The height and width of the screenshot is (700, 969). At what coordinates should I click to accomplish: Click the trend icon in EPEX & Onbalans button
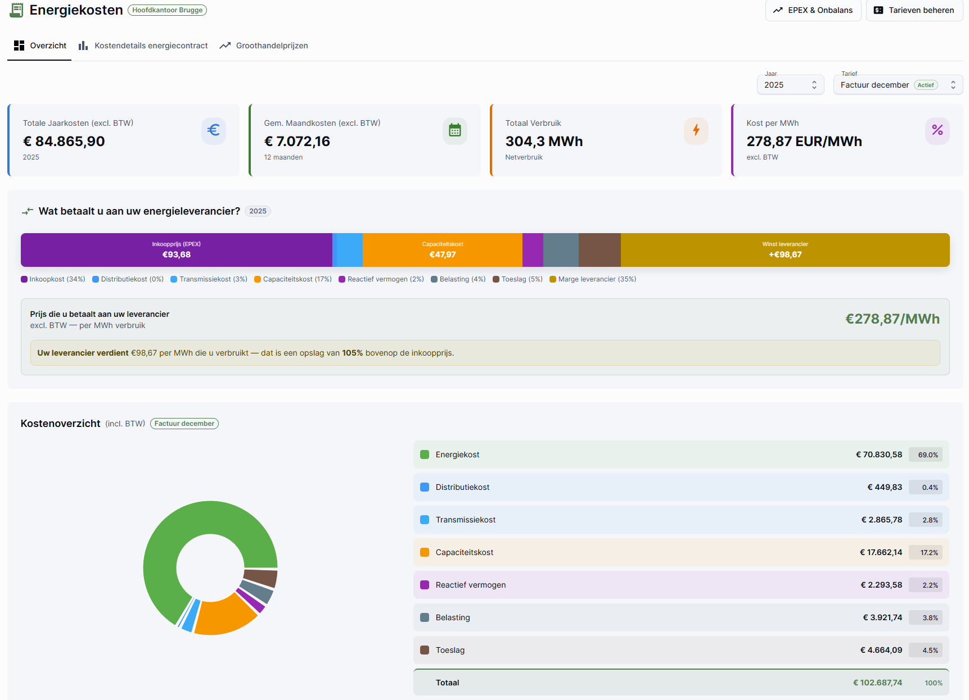pos(778,10)
